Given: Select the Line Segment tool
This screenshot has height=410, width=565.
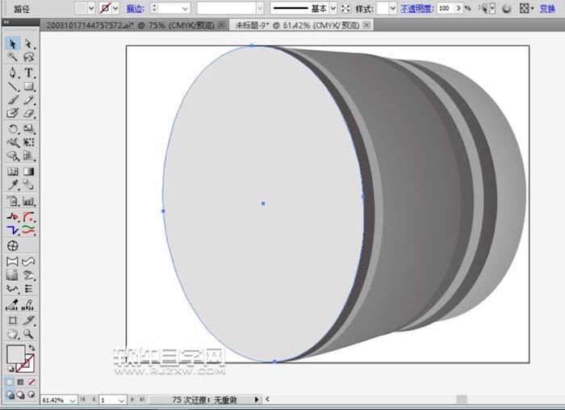Looking at the screenshot, I should click(13, 86).
